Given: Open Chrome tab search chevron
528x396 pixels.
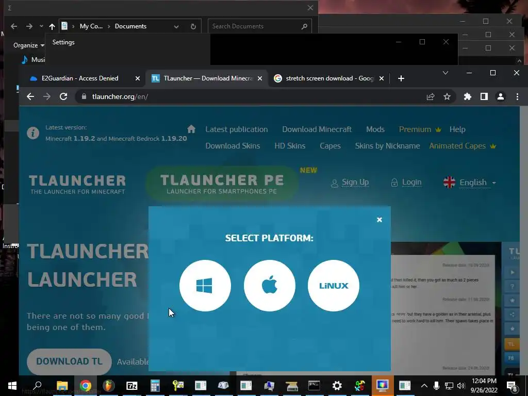Looking at the screenshot, I should 445,73.
